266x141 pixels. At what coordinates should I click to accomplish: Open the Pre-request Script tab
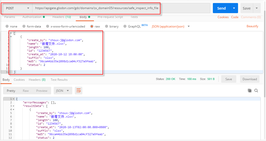(x=110, y=17)
